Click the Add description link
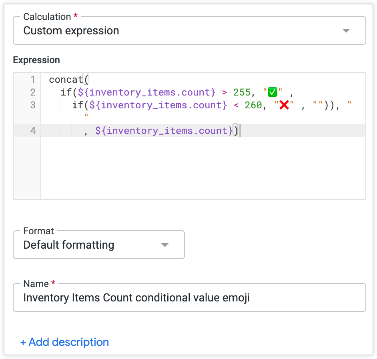 point(64,342)
